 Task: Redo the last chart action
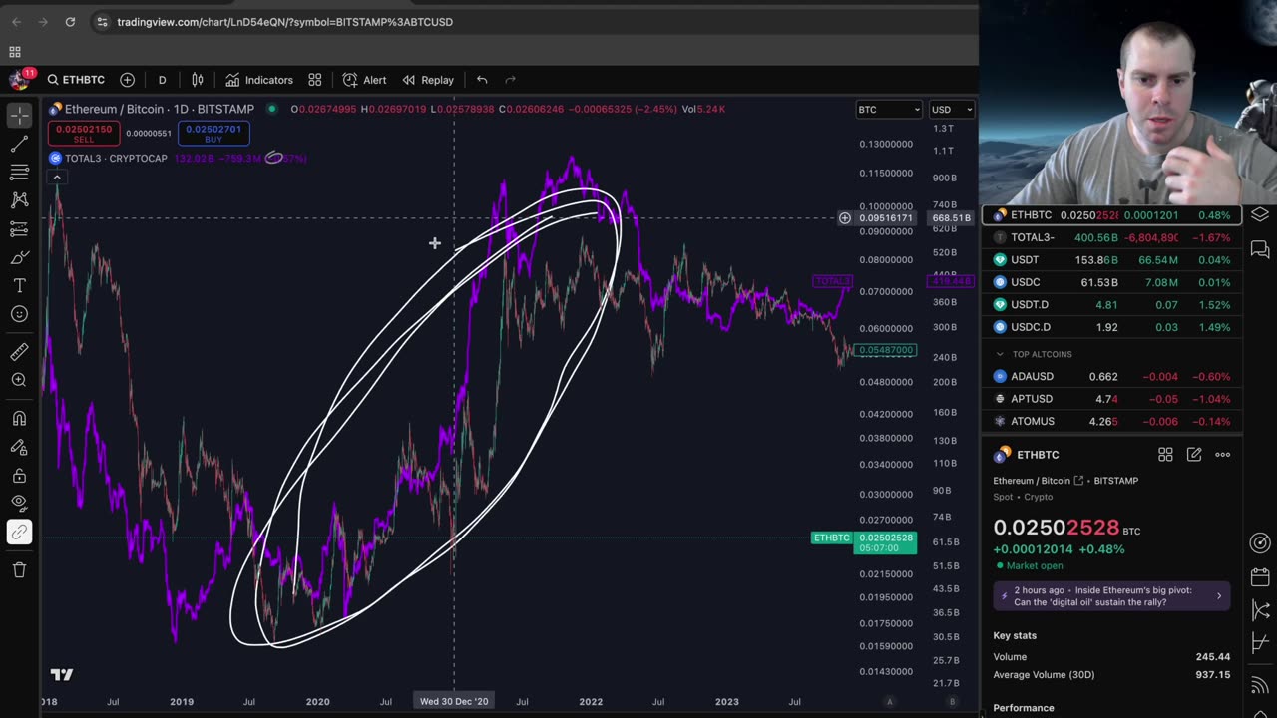click(x=510, y=80)
